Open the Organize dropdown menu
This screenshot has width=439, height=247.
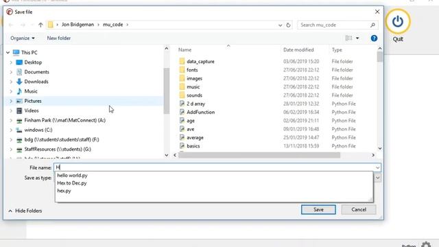pos(23,38)
